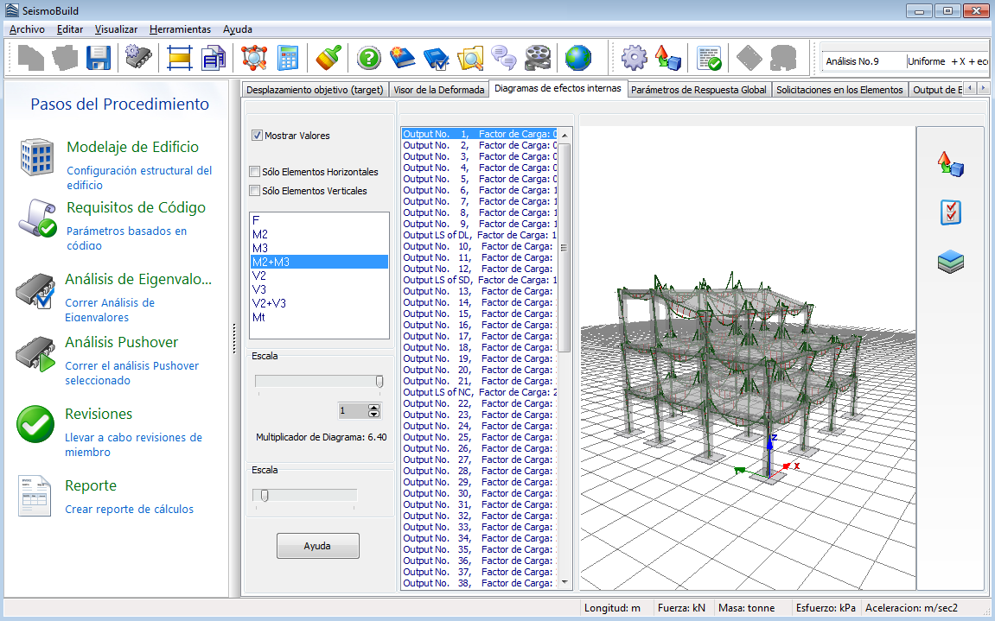Click the film reel movie icon
Image resolution: width=995 pixels, height=621 pixels.
(x=537, y=58)
